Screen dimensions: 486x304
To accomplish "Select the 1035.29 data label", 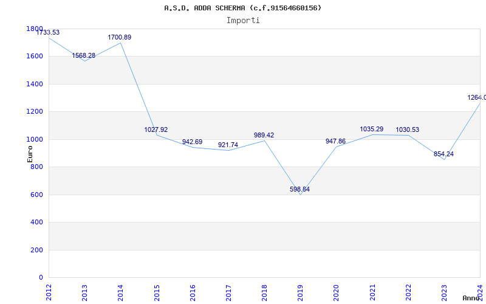I will (x=372, y=129).
